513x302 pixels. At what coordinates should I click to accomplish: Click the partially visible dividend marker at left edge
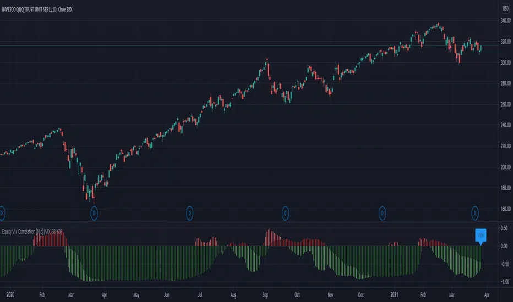pyautogui.click(x=2, y=214)
